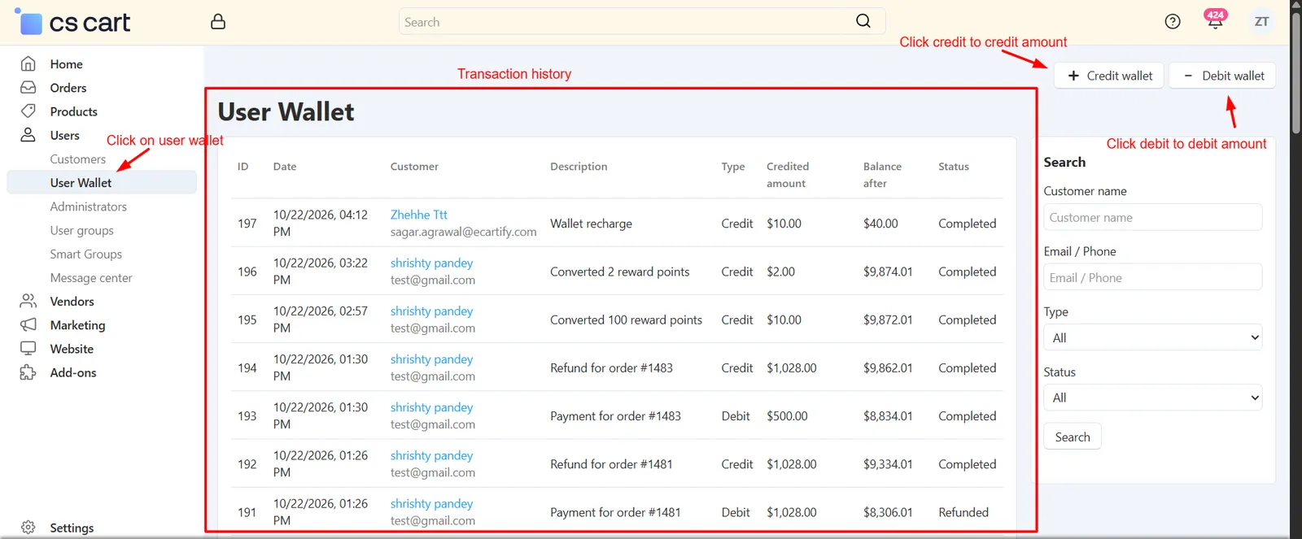Select Administrators submenu item
Image resolution: width=1302 pixels, height=539 pixels.
(88, 206)
